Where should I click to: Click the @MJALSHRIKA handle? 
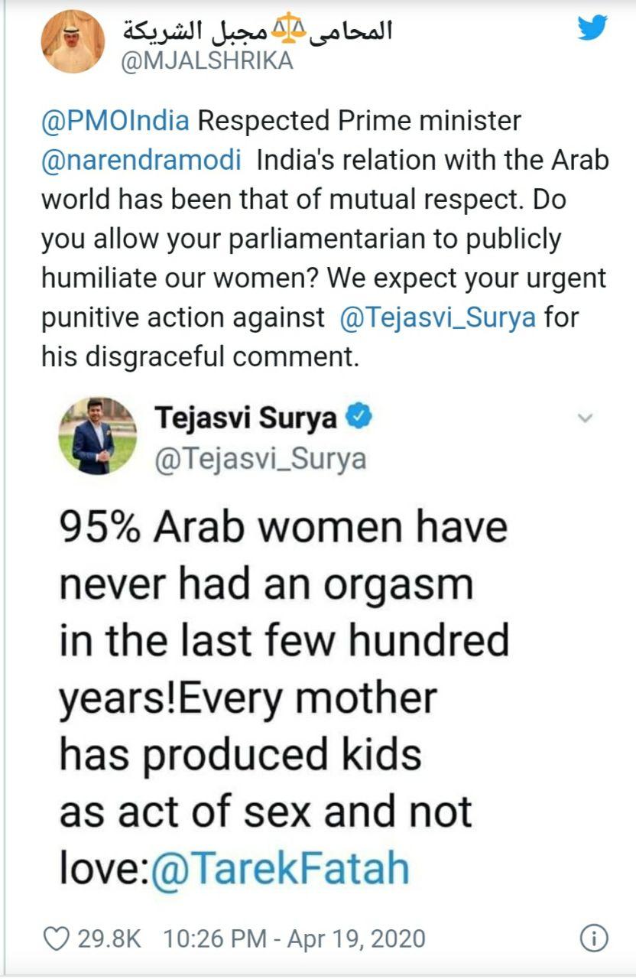pyautogui.click(x=207, y=61)
